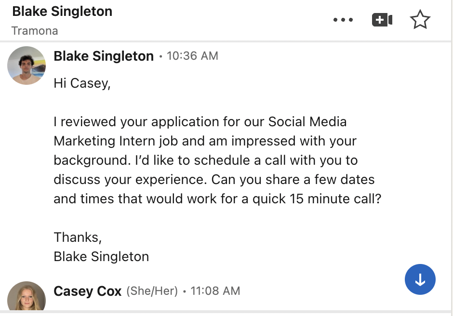Viewport: 453px width, 316px height.
Task: Click the Blake Singleton signature at message end
Action: click(101, 256)
